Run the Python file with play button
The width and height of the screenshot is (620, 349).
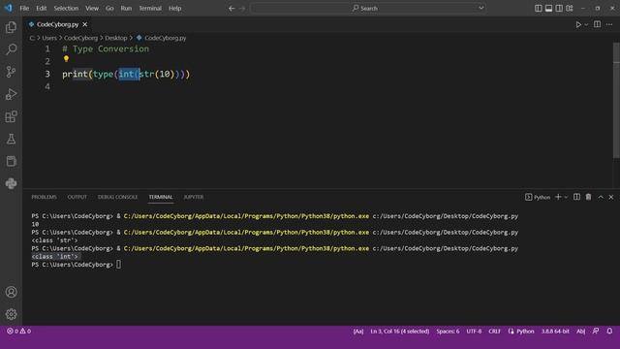[x=578, y=24]
